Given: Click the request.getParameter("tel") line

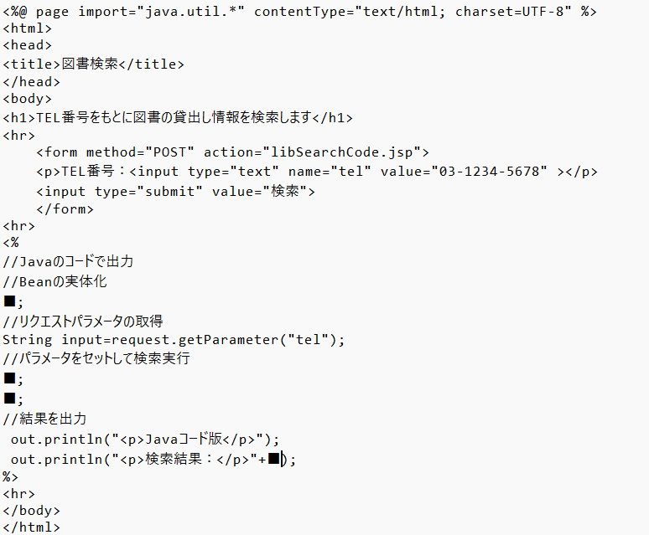Looking at the screenshot, I should tap(174, 340).
